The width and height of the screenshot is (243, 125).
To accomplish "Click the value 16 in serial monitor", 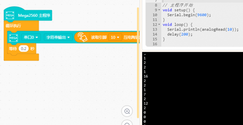I will (x=146, y=76).
